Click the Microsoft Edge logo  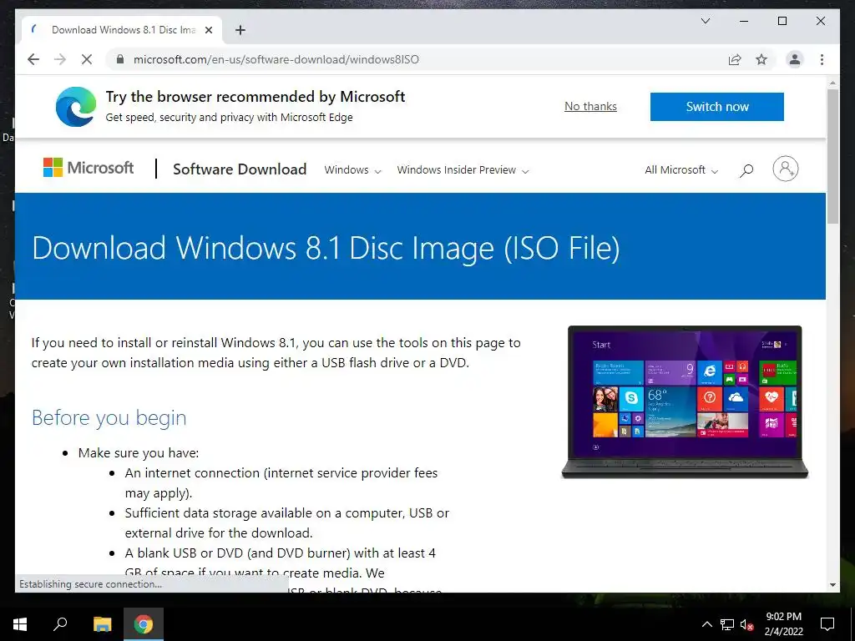[x=76, y=106]
